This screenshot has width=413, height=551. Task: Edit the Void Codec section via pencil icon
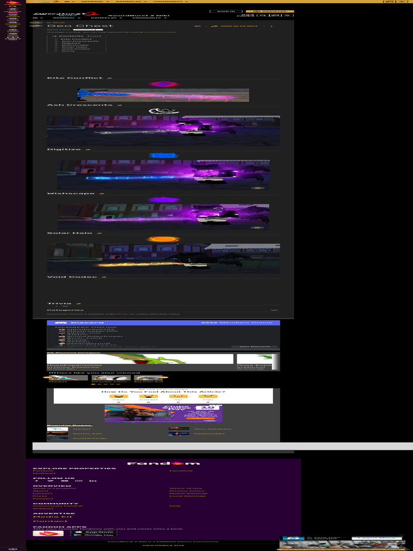[x=104, y=277]
